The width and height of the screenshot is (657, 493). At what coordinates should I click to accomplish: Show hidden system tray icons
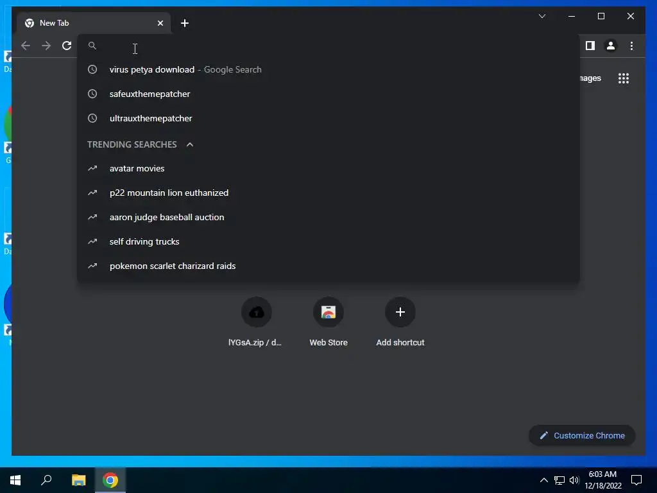[x=544, y=480]
